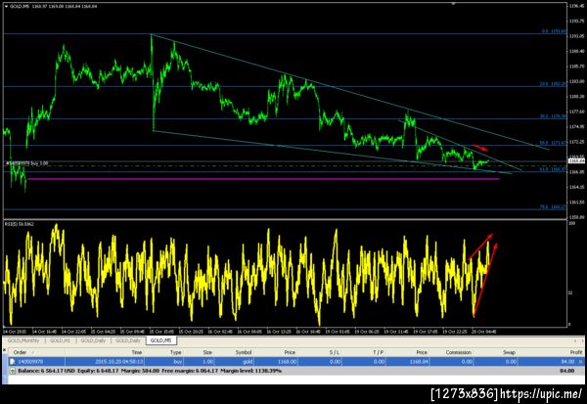Click the 20 Oct 04:45 time axis label
Image resolution: width=587 pixels, height=404 pixels.
tap(484, 332)
